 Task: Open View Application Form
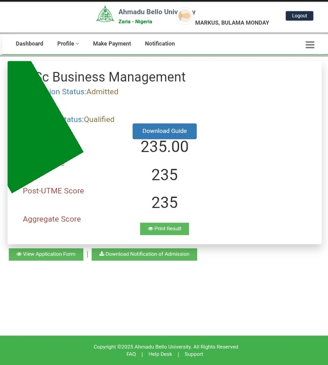tap(46, 254)
